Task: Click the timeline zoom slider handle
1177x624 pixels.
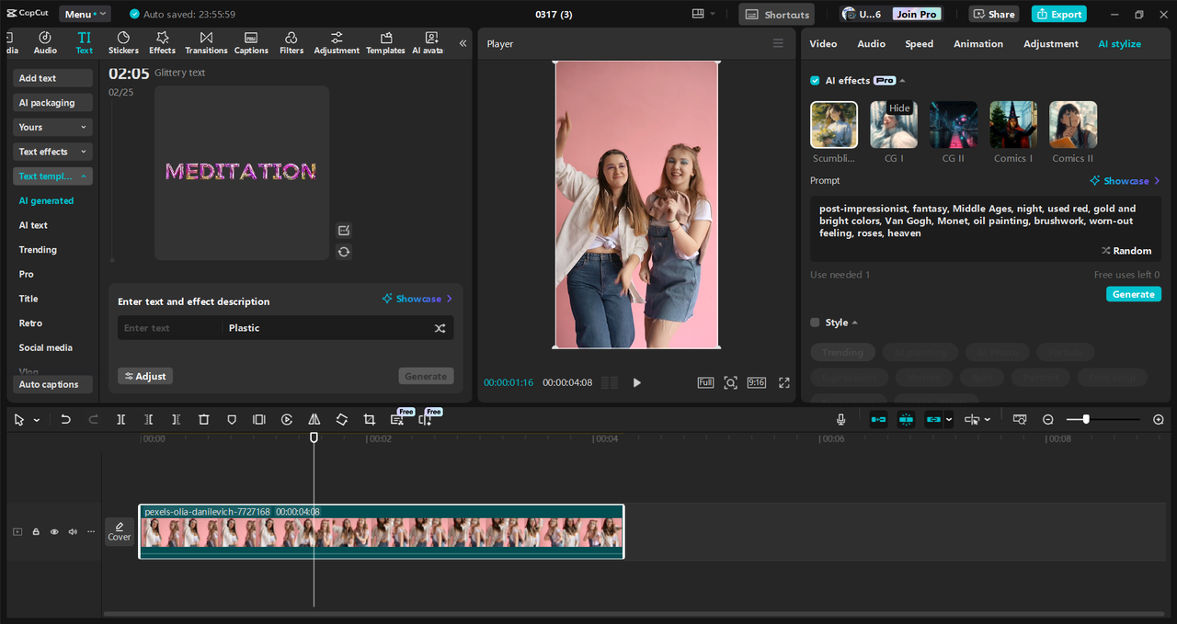Action: [1086, 419]
